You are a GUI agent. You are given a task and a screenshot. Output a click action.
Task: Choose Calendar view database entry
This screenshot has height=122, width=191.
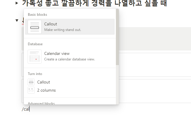coord(70,57)
